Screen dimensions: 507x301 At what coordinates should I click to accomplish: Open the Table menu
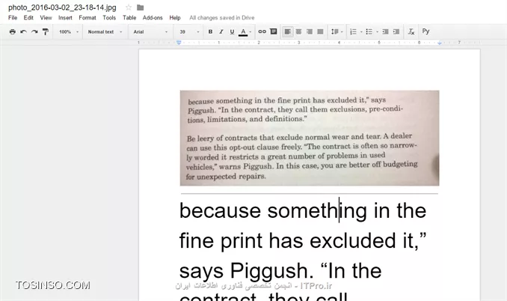tap(129, 18)
